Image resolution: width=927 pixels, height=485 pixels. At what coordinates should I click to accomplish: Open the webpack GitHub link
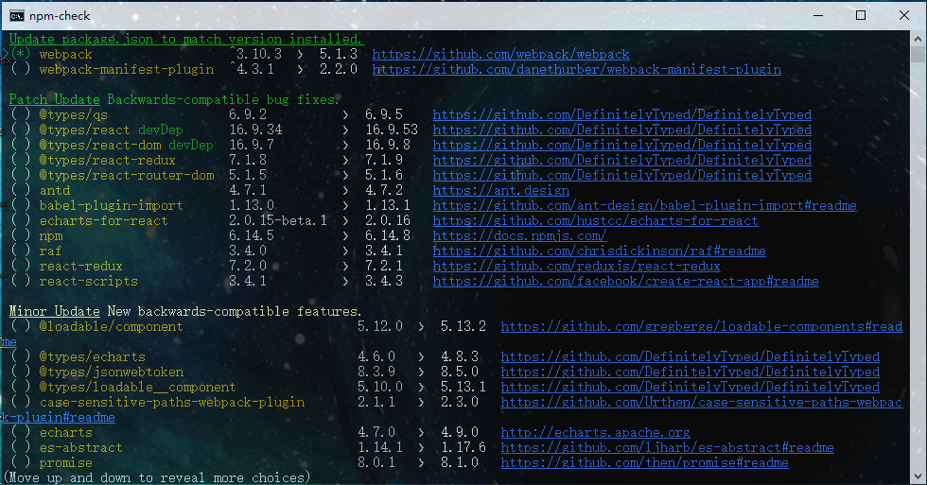point(500,54)
